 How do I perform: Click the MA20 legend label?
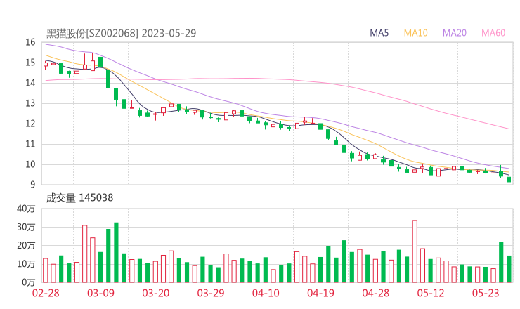pos(455,33)
